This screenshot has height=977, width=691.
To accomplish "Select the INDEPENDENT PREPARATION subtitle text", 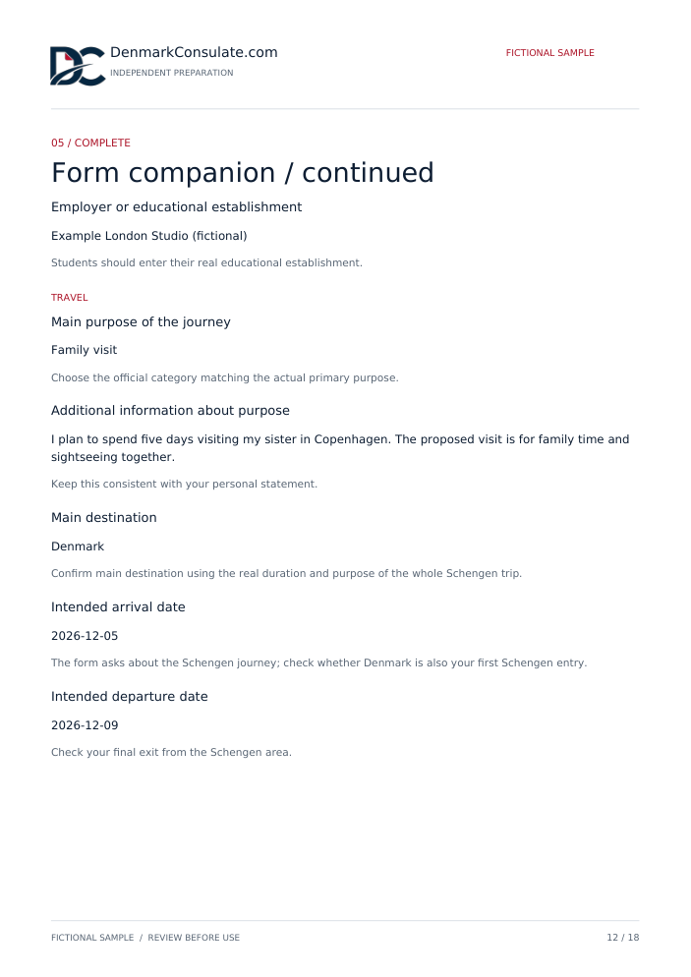I will pyautogui.click(x=172, y=73).
